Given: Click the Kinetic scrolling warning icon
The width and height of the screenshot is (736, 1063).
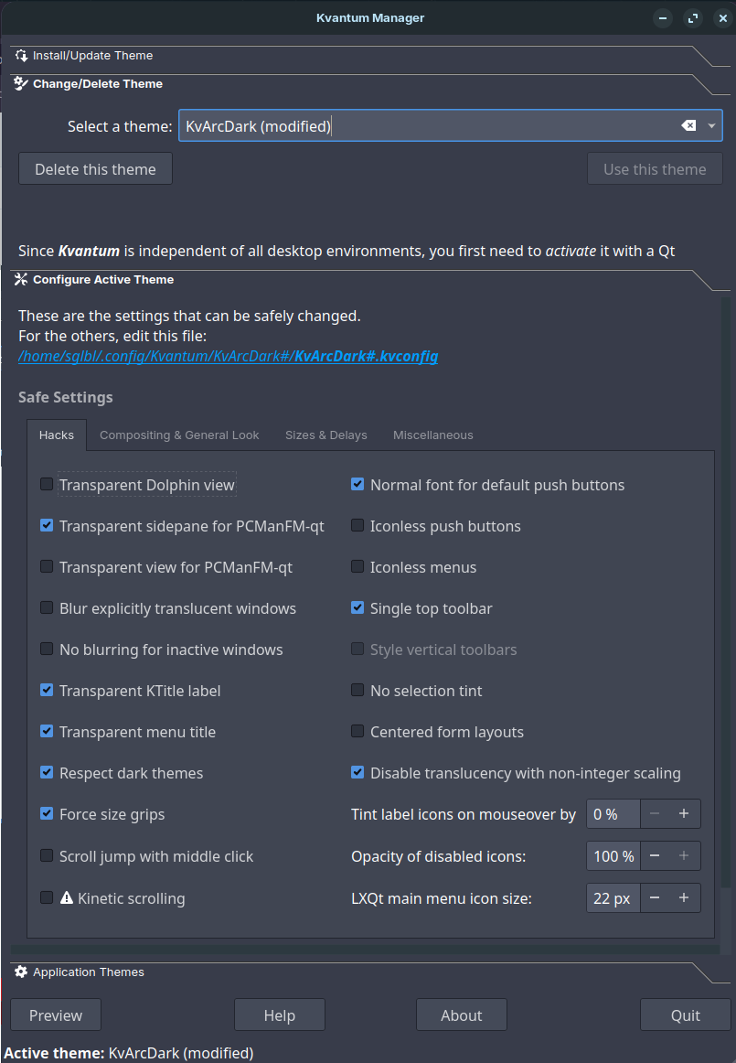Looking at the screenshot, I should (67, 898).
